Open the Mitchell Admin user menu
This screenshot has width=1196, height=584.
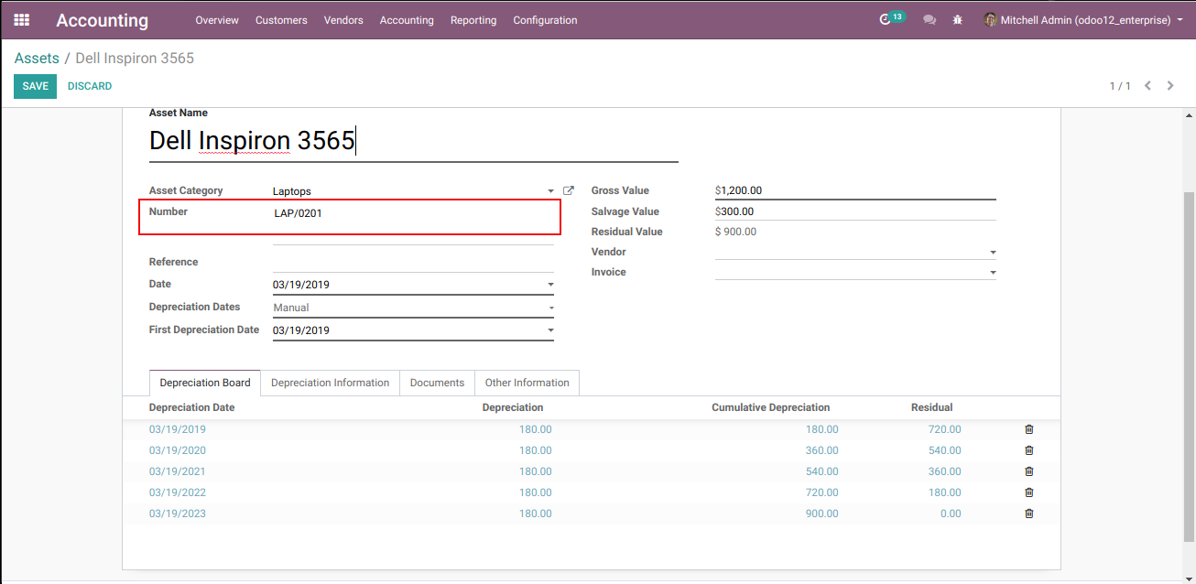coord(1084,19)
